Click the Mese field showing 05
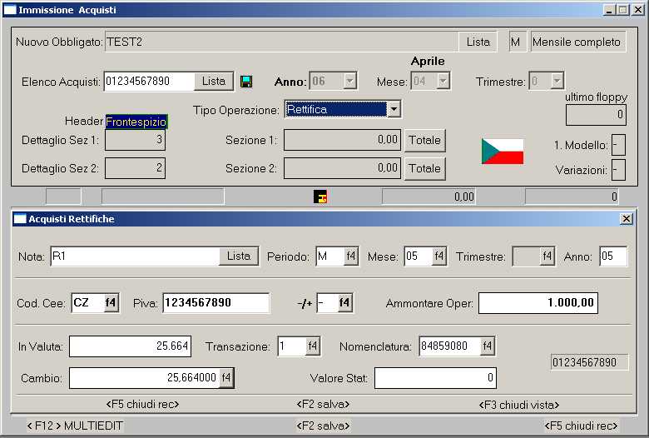Image resolution: width=649 pixels, height=438 pixels. click(419, 256)
